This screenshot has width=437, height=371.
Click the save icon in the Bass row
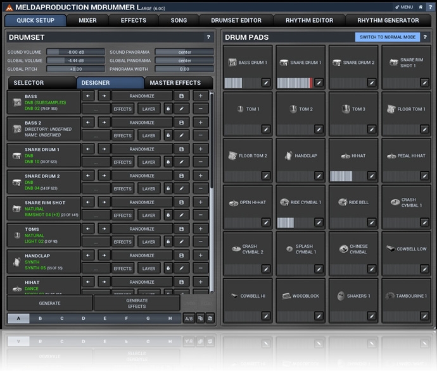(181, 96)
